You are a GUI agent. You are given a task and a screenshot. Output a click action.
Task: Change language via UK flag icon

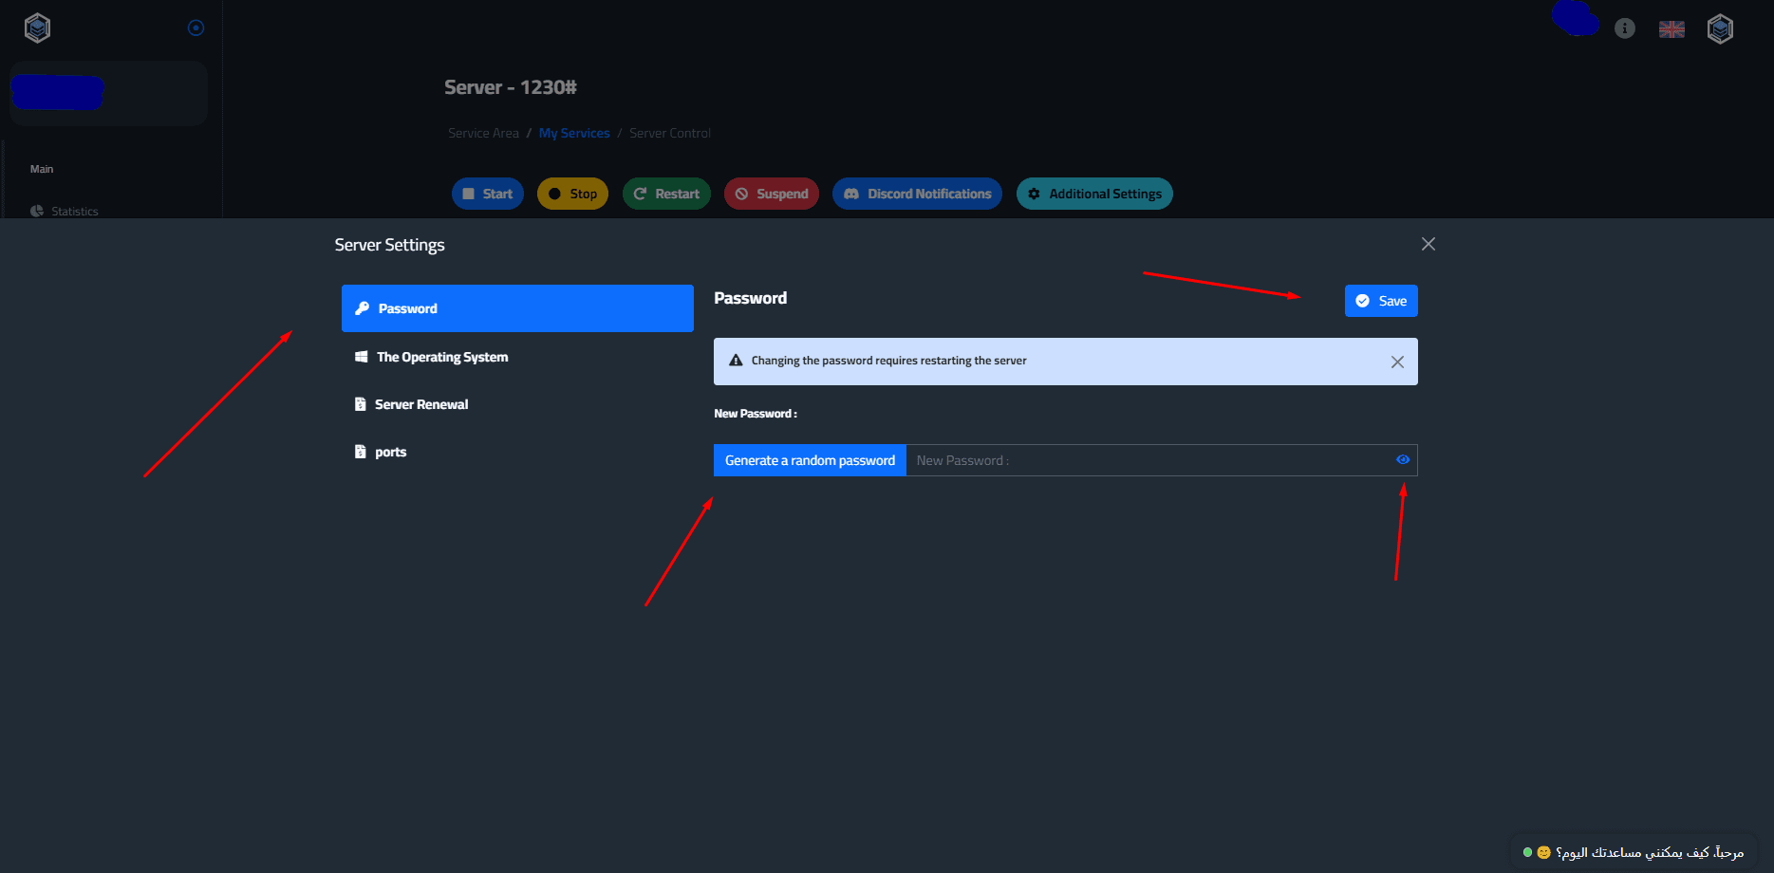click(x=1671, y=29)
